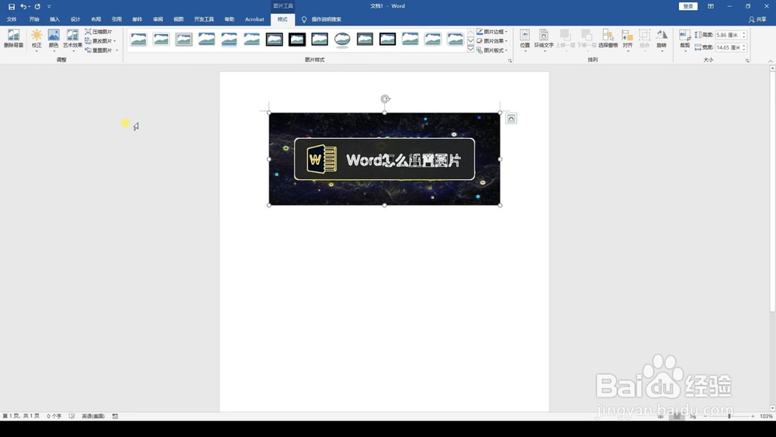Open the Picture Styles dialog launcher
The height and width of the screenshot is (437, 776).
510,61
